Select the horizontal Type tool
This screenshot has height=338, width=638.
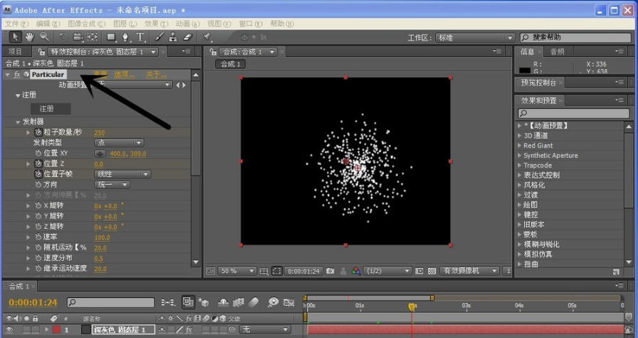[x=140, y=37]
